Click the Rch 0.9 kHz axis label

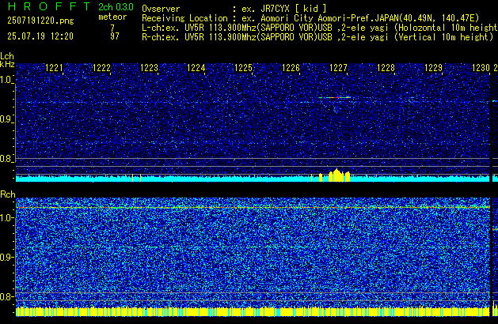pos(6,257)
